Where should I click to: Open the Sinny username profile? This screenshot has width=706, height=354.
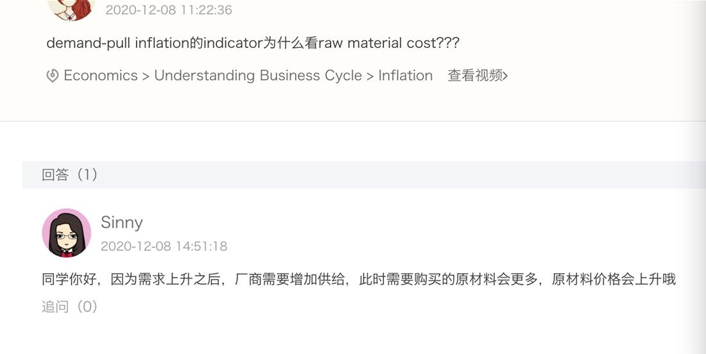(x=121, y=222)
